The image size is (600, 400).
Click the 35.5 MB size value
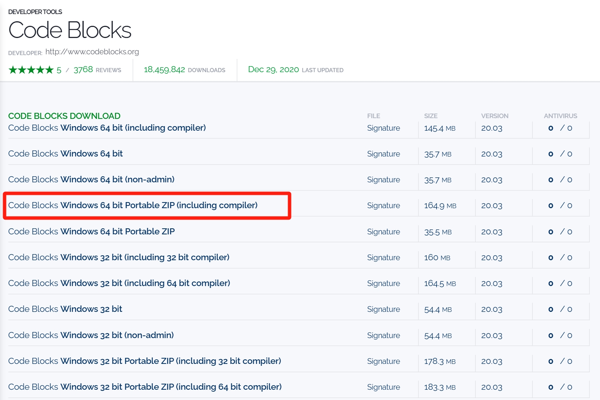coord(438,232)
